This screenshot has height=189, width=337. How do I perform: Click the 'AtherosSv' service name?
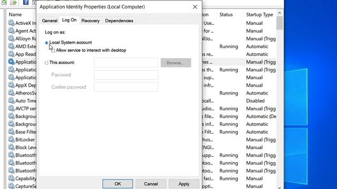(26, 93)
